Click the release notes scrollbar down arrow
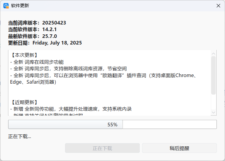The image size is (225, 161). (x=213, y=112)
